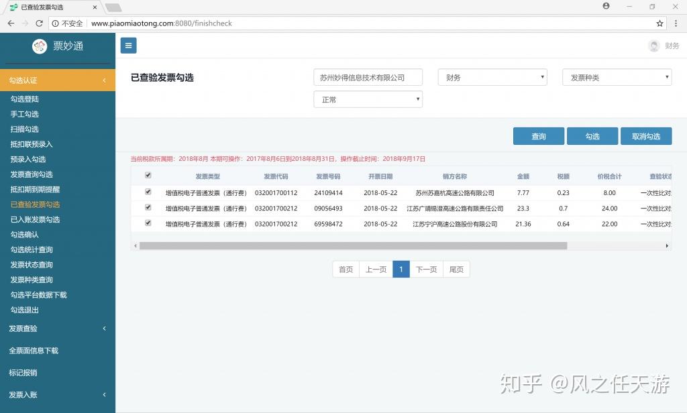Image resolution: width=687 pixels, height=413 pixels.
Task: Uncheck the invoice 09056493 row checkbox
Action: point(148,208)
